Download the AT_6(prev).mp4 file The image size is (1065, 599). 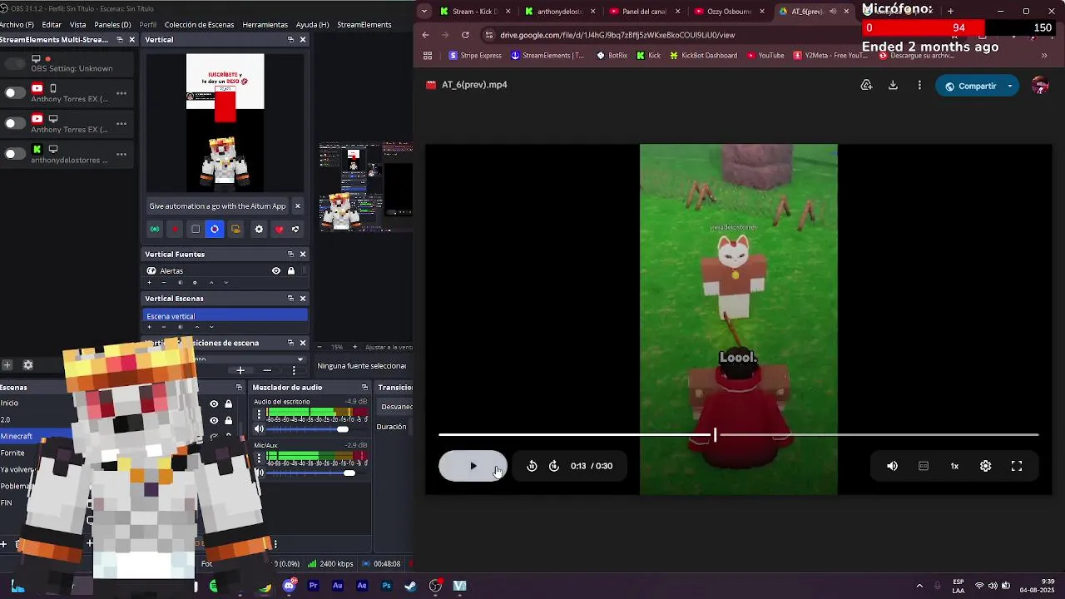pyautogui.click(x=893, y=85)
